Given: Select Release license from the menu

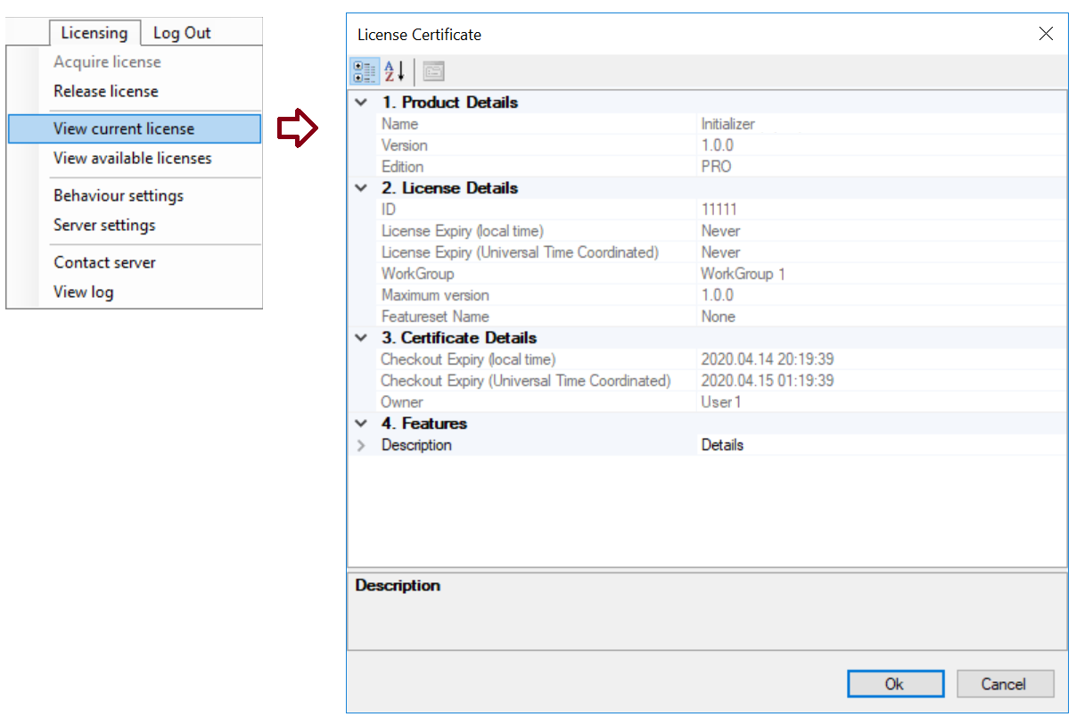Looking at the screenshot, I should [106, 91].
